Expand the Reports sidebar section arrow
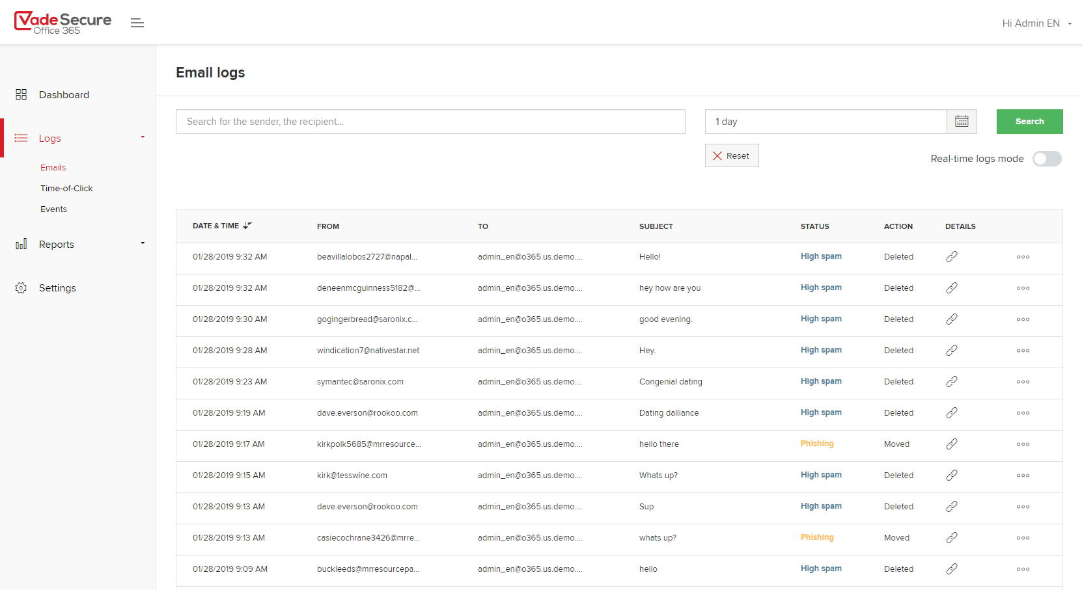 143,243
